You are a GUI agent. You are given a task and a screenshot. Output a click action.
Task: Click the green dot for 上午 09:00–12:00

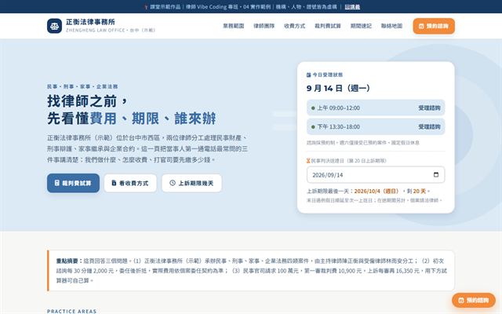tap(313, 108)
